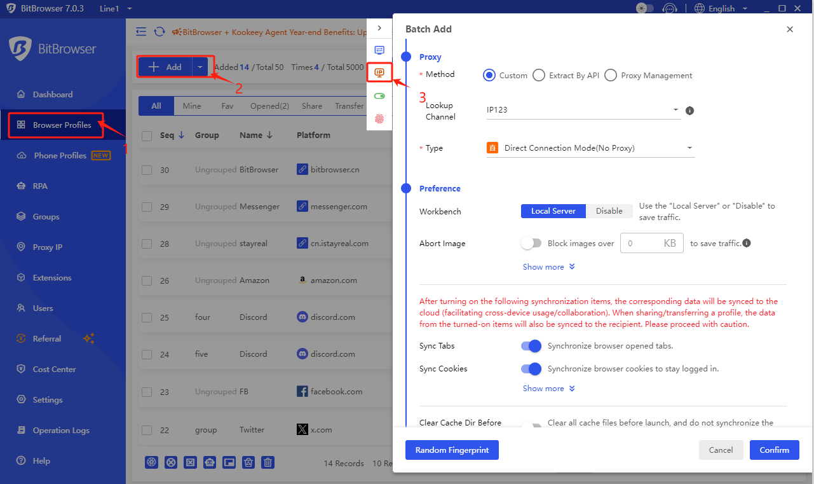Open the base settings monitor icon
This screenshot has height=484, width=814.
379,50
